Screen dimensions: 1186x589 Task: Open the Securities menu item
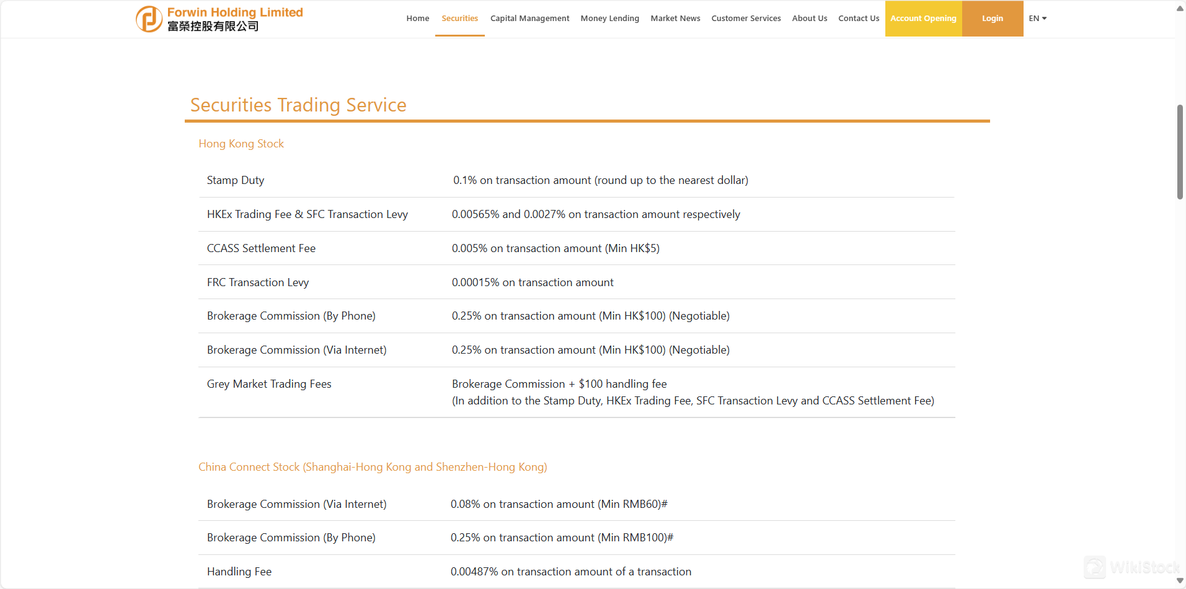pyautogui.click(x=459, y=18)
